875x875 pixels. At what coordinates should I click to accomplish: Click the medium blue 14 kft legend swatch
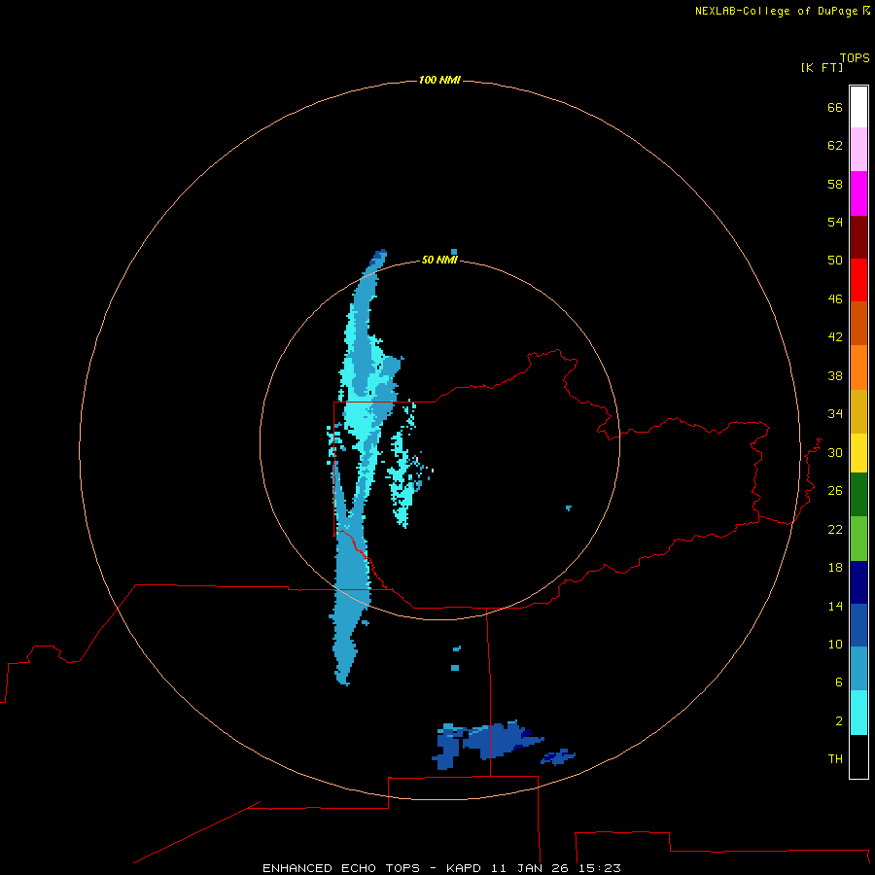click(x=858, y=625)
